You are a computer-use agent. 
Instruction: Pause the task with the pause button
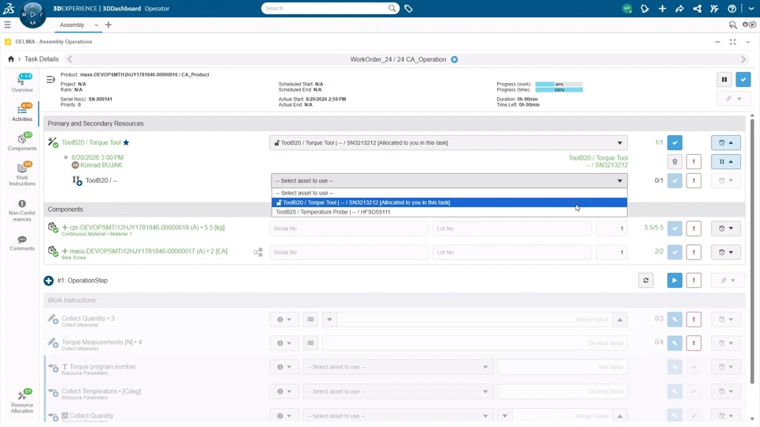tap(724, 79)
